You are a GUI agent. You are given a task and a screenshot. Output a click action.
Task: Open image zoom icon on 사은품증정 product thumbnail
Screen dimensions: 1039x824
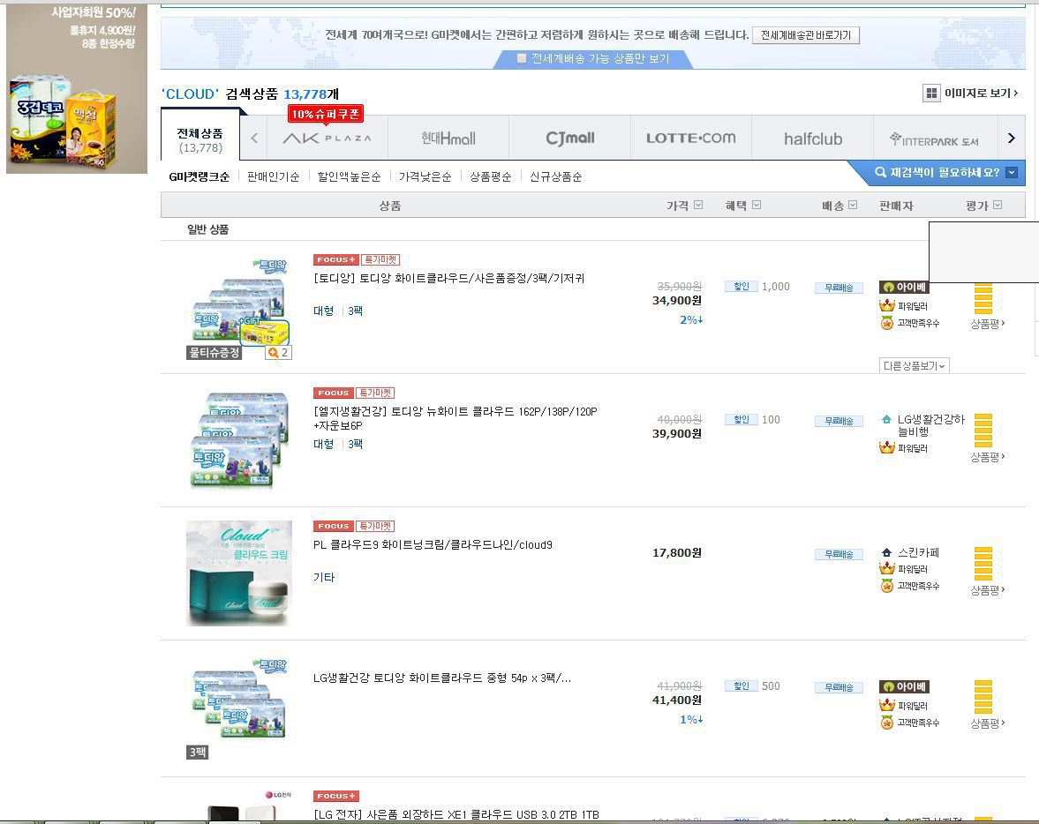pos(278,352)
